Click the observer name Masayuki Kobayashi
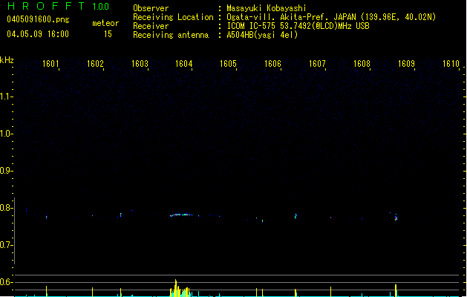The width and height of the screenshot is (467, 297). 267,8
